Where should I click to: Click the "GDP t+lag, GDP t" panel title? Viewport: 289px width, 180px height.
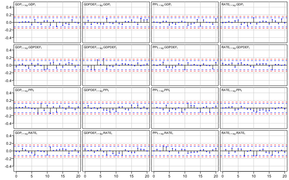[25, 5]
